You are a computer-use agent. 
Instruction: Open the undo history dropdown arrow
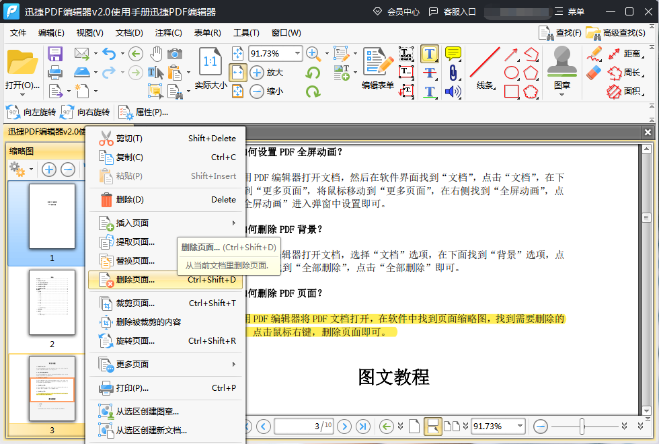pos(122,54)
